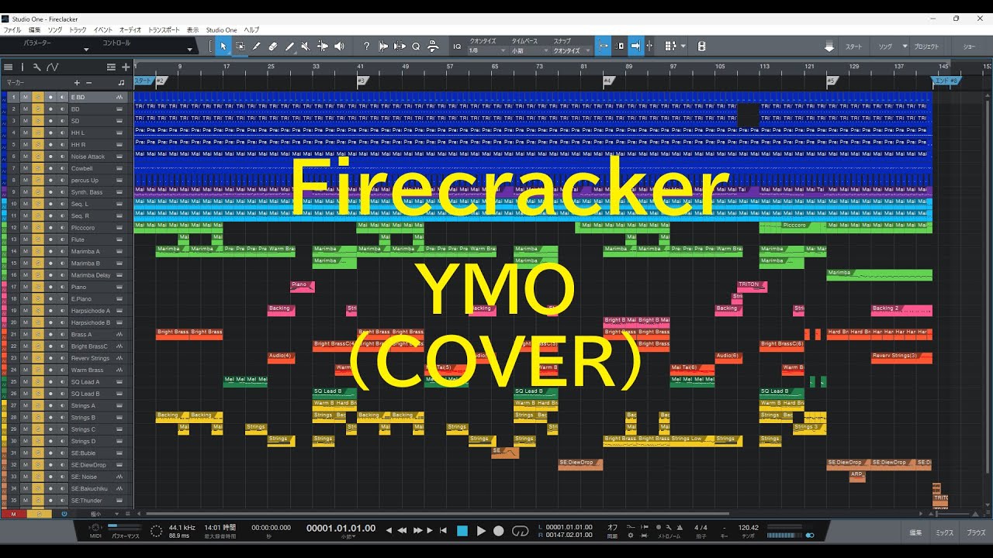Toggle monitor on Piano track
The height and width of the screenshot is (558, 993).
(x=62, y=287)
